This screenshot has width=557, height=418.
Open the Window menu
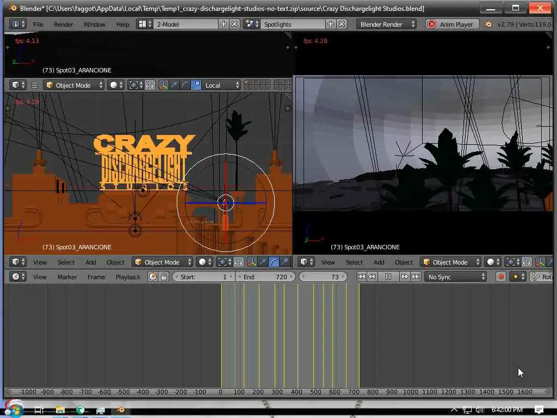point(94,24)
